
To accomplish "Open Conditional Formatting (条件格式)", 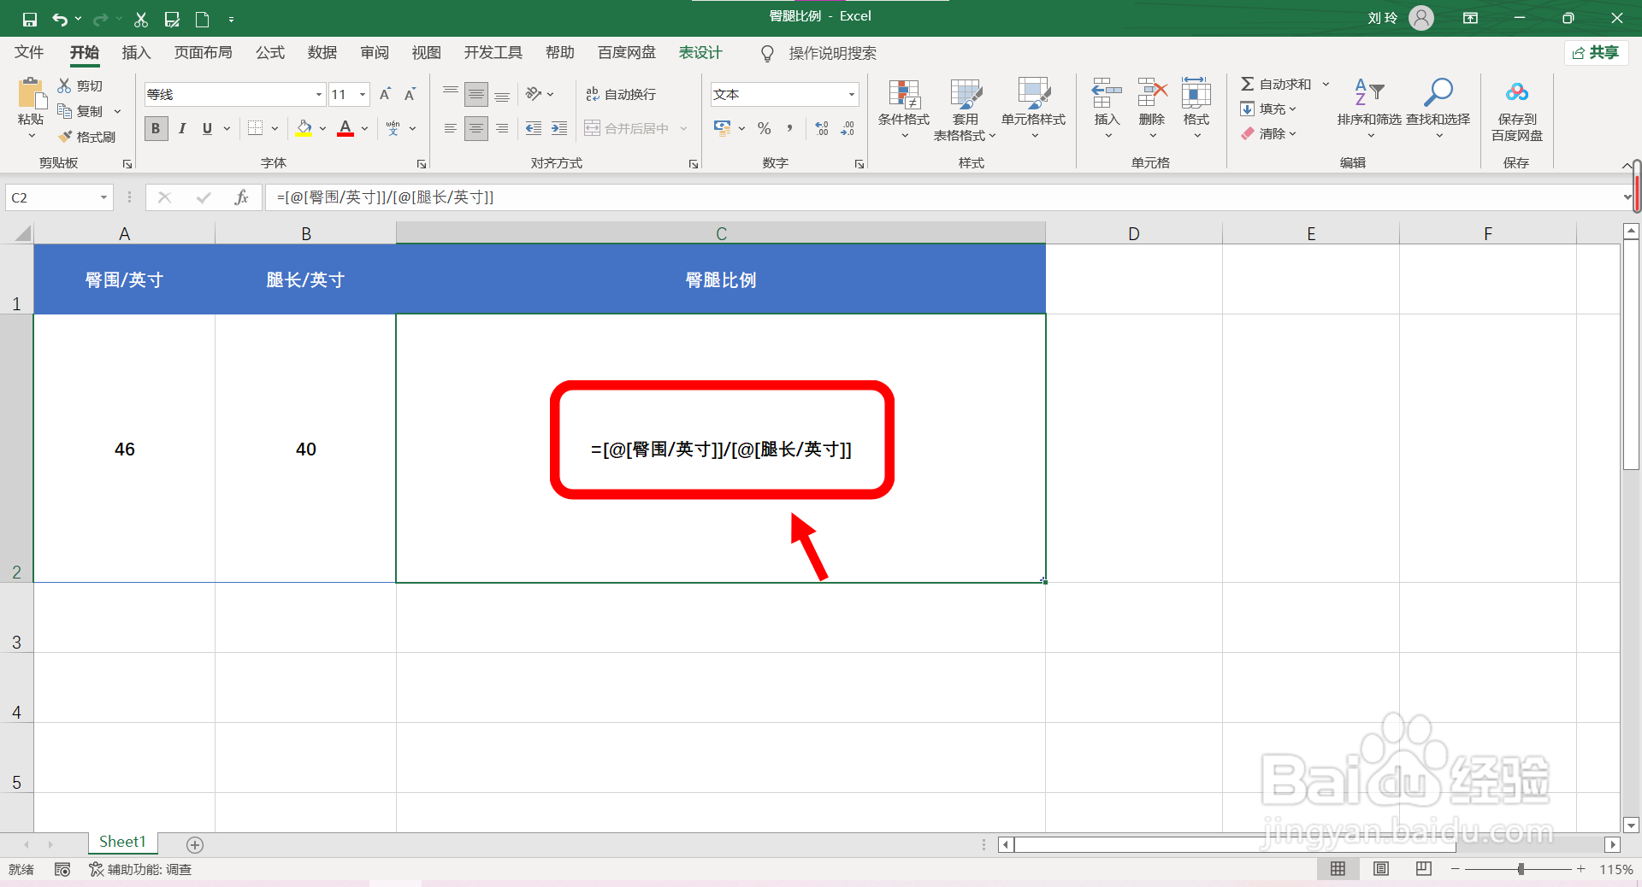I will (902, 109).
